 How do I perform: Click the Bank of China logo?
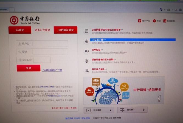click(25, 20)
